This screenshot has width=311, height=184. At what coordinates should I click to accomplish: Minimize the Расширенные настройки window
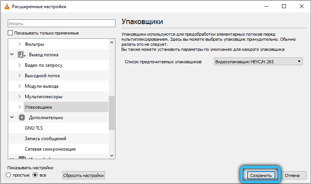point(266,6)
